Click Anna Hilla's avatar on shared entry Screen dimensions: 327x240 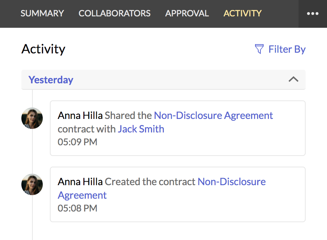click(32, 118)
